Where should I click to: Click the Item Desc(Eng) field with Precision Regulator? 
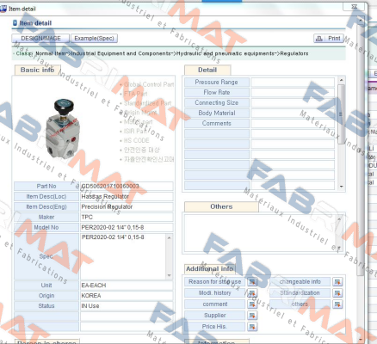pyautogui.click(x=127, y=206)
